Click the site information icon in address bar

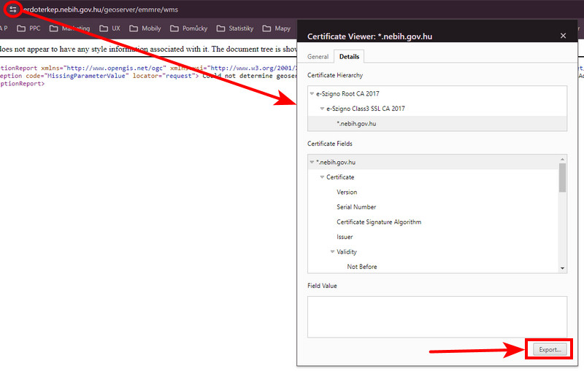pos(13,9)
